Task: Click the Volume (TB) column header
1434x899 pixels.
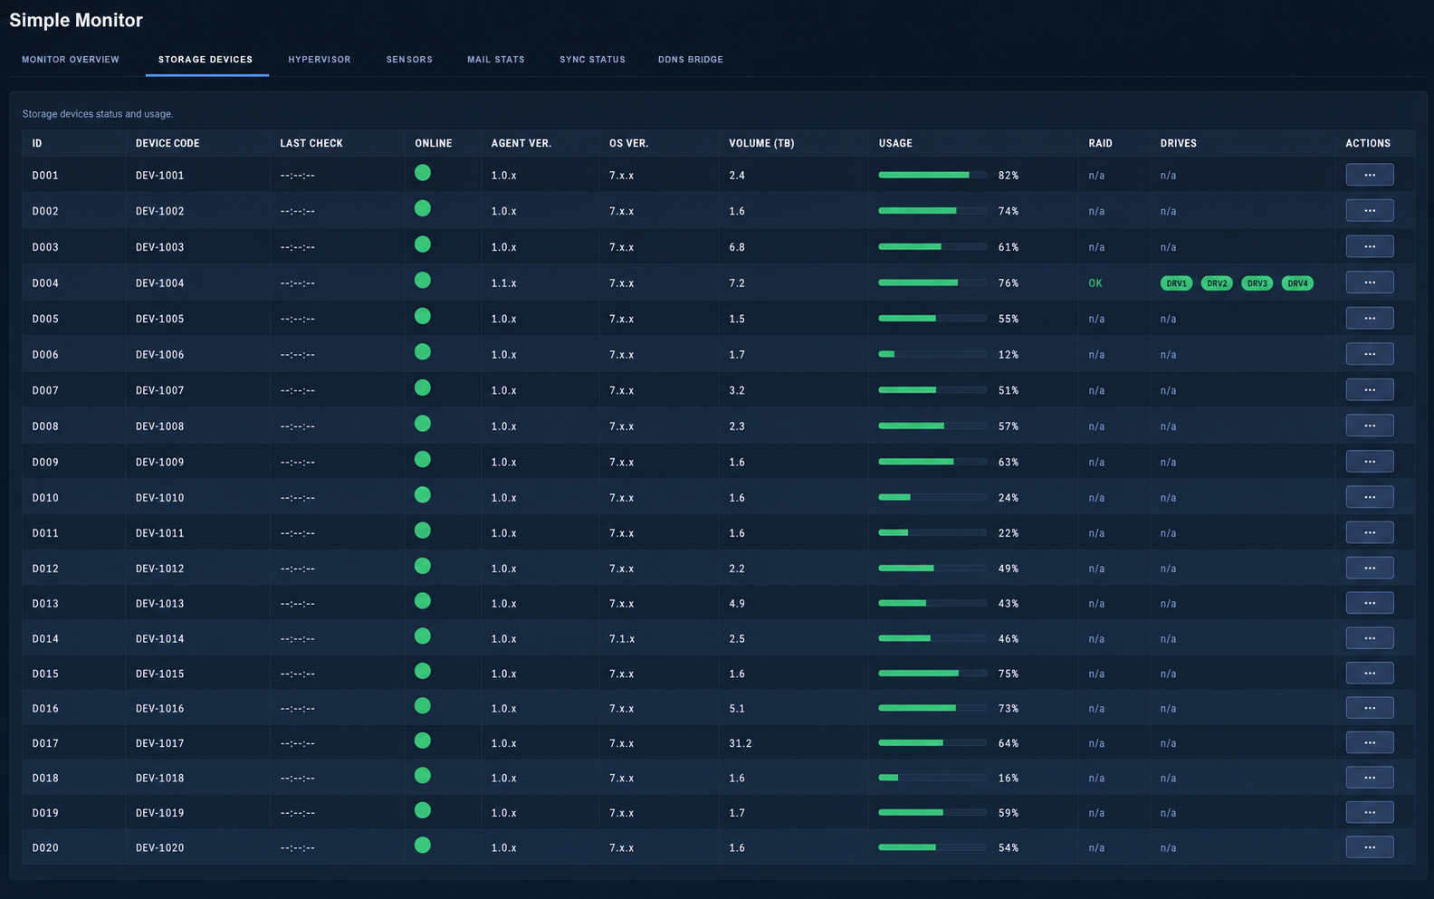Action: (761, 143)
